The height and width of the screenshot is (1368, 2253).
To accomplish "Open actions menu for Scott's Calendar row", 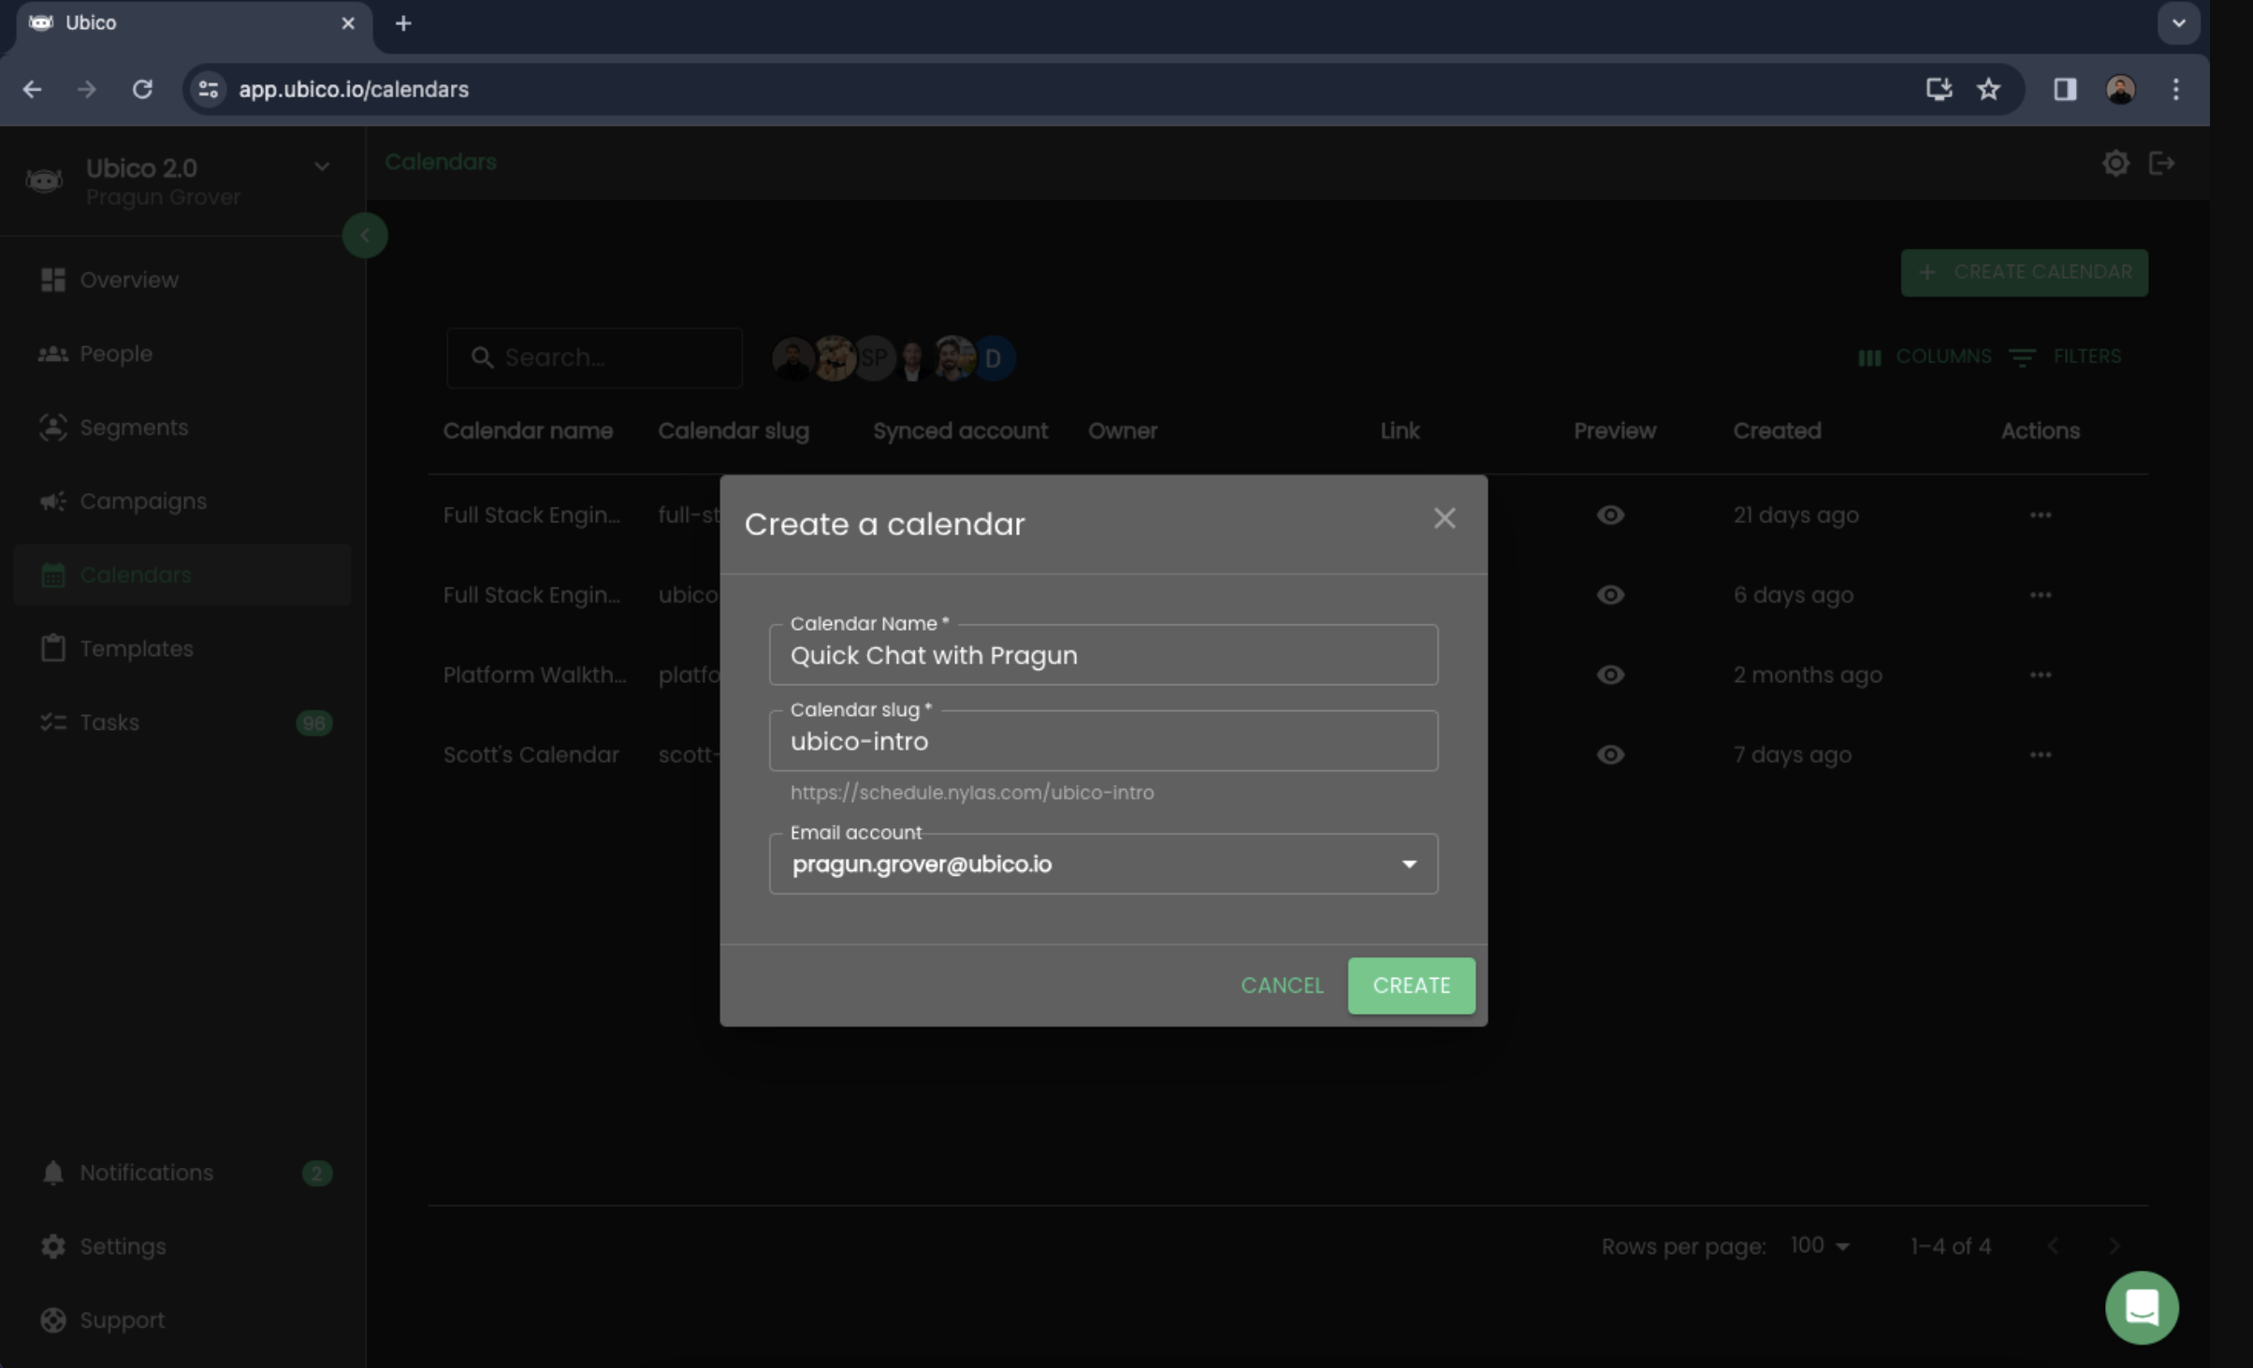I will (2040, 754).
